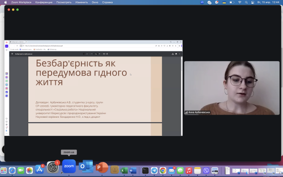Click the PDF viewer download icon
The image size is (283, 177).
(x=172, y=54)
